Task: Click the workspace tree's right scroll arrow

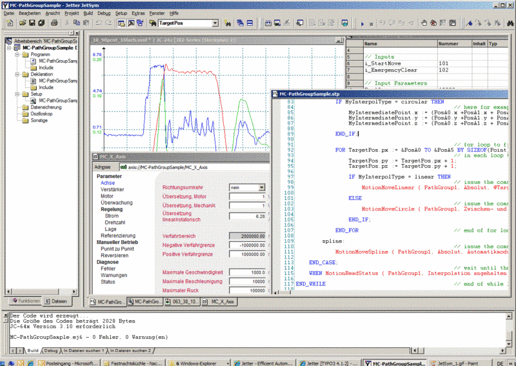Action: click(74, 292)
